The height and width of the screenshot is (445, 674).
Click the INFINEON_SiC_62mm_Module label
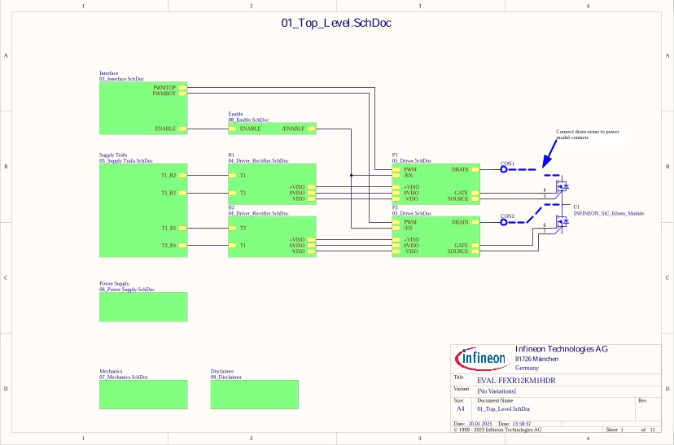coord(608,212)
